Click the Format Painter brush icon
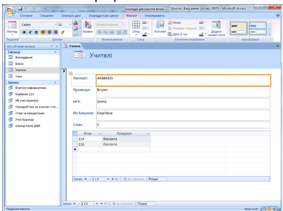The height and width of the screenshot is (211, 283). [62, 32]
